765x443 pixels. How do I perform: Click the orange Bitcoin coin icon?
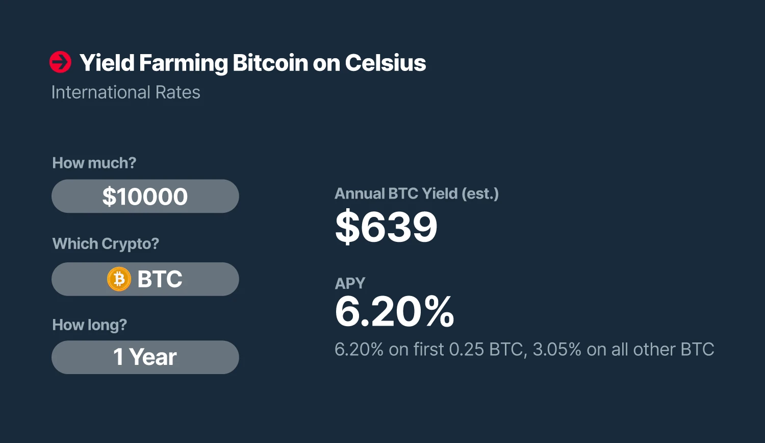pyautogui.click(x=119, y=279)
